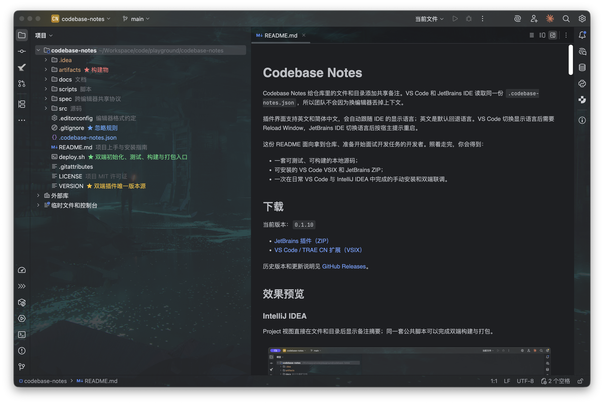
Task: Click the preview vertical scrollbar thumb
Action: pyautogui.click(x=571, y=60)
